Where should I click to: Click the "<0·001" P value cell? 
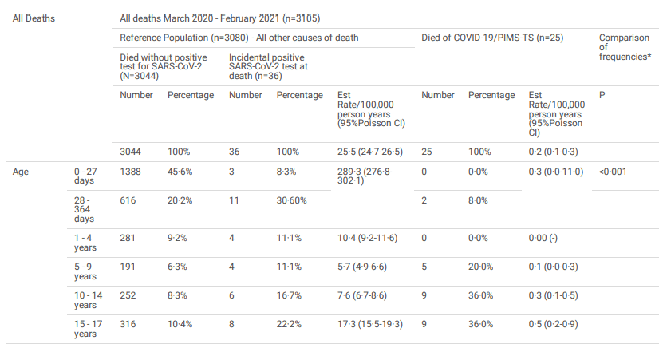pos(614,172)
